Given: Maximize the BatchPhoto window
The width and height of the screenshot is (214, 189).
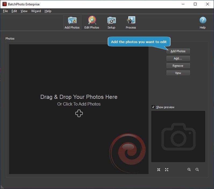Looking at the screenshot, I should click(195, 4).
